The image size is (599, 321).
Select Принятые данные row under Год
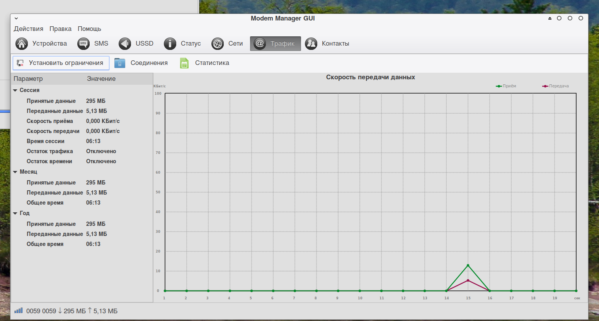82,224
